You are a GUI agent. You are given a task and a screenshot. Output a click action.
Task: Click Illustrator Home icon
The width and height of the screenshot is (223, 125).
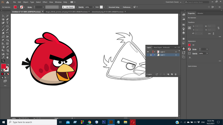tap(8, 2)
